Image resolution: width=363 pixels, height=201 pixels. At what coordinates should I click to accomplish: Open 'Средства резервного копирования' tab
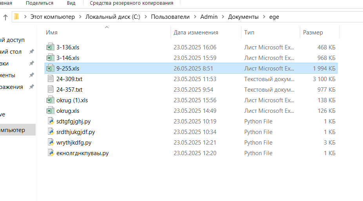point(131,3)
